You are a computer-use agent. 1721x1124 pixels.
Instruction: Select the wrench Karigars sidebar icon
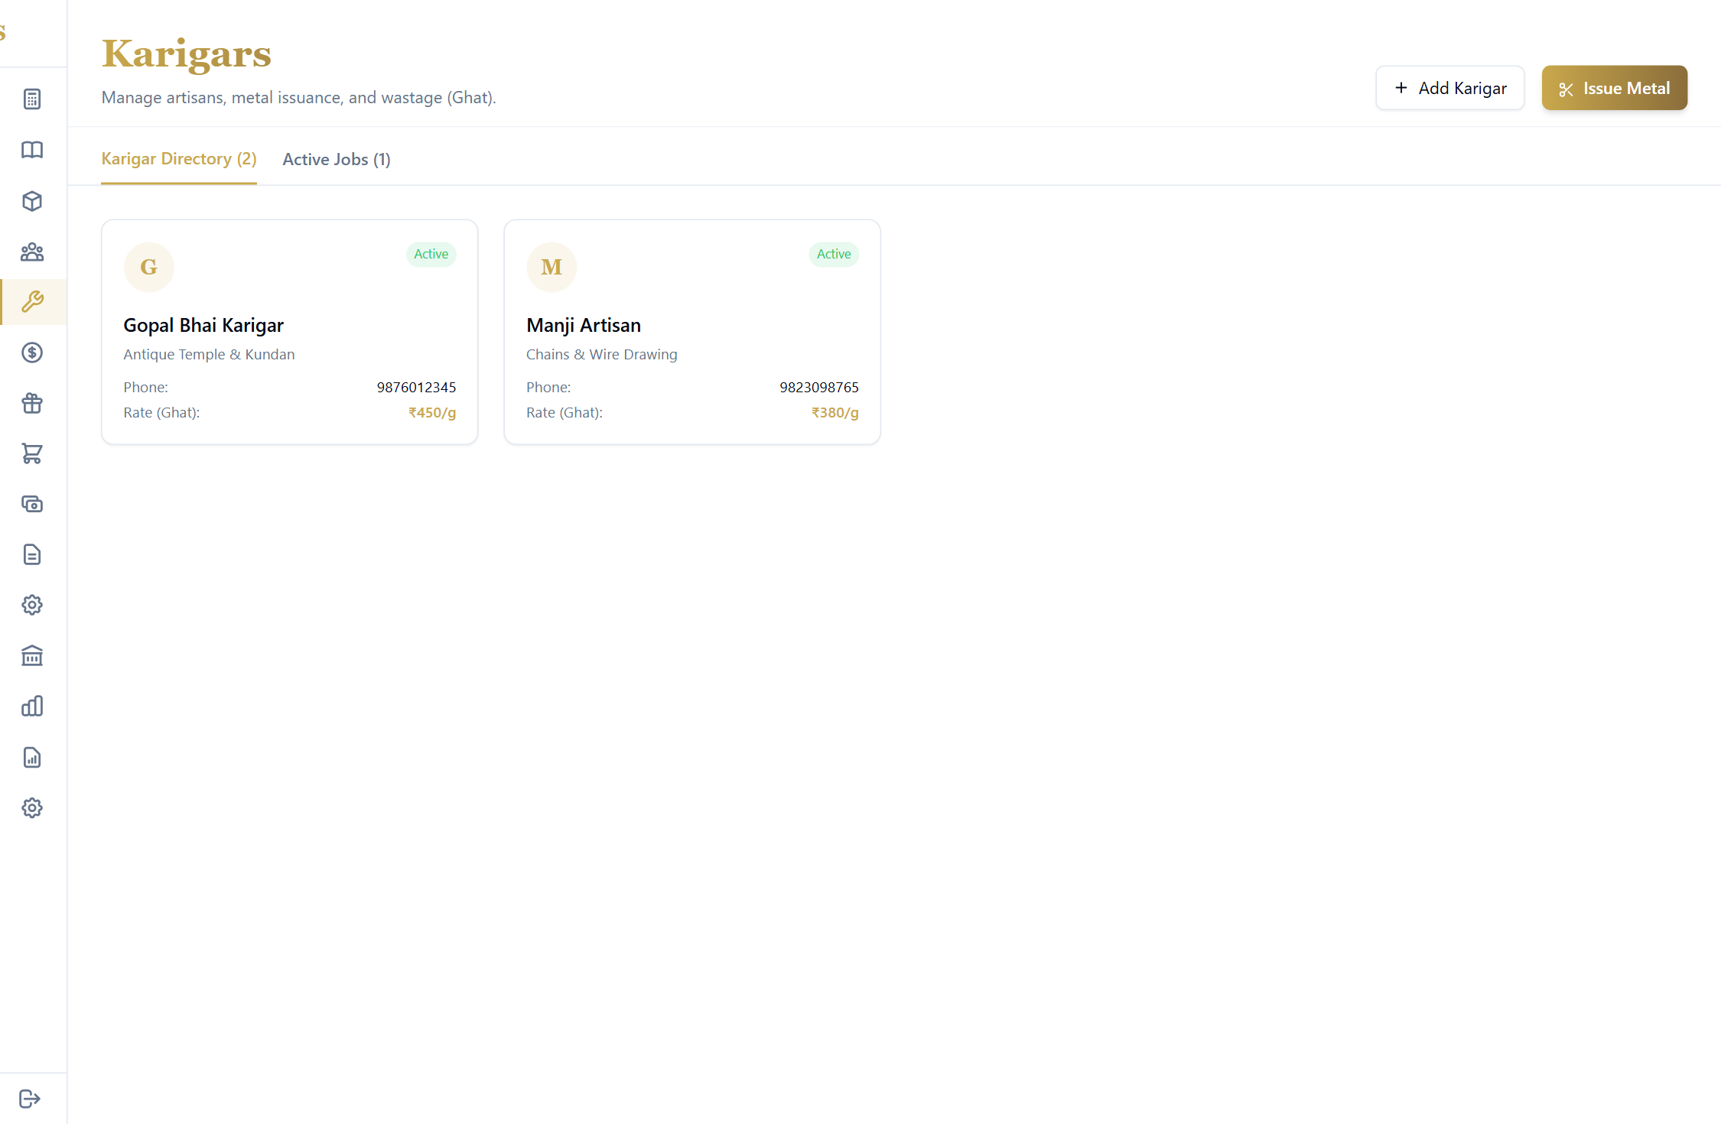(x=32, y=302)
